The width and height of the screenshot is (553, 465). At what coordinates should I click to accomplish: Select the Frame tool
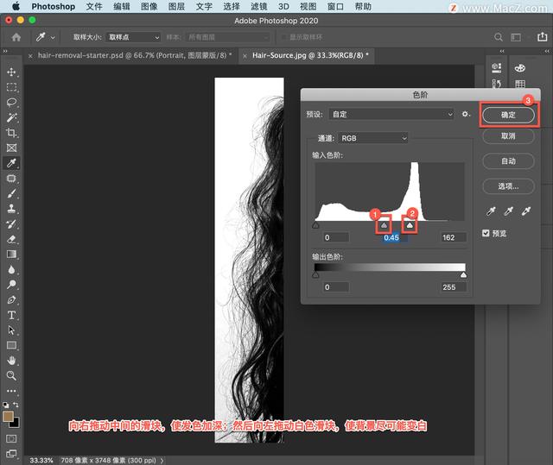coord(11,148)
